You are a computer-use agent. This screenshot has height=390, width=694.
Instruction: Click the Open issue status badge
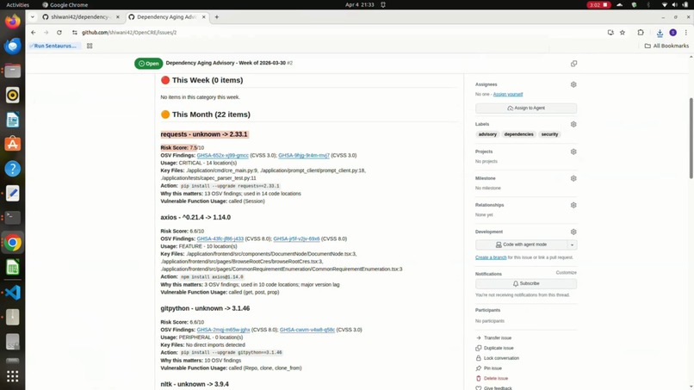point(149,64)
